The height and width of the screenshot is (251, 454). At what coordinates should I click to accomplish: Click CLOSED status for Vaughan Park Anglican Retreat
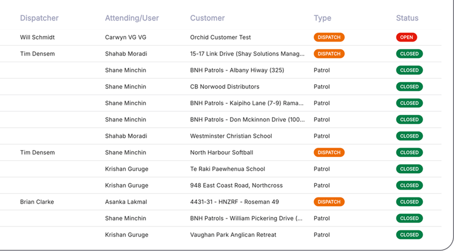pos(409,235)
